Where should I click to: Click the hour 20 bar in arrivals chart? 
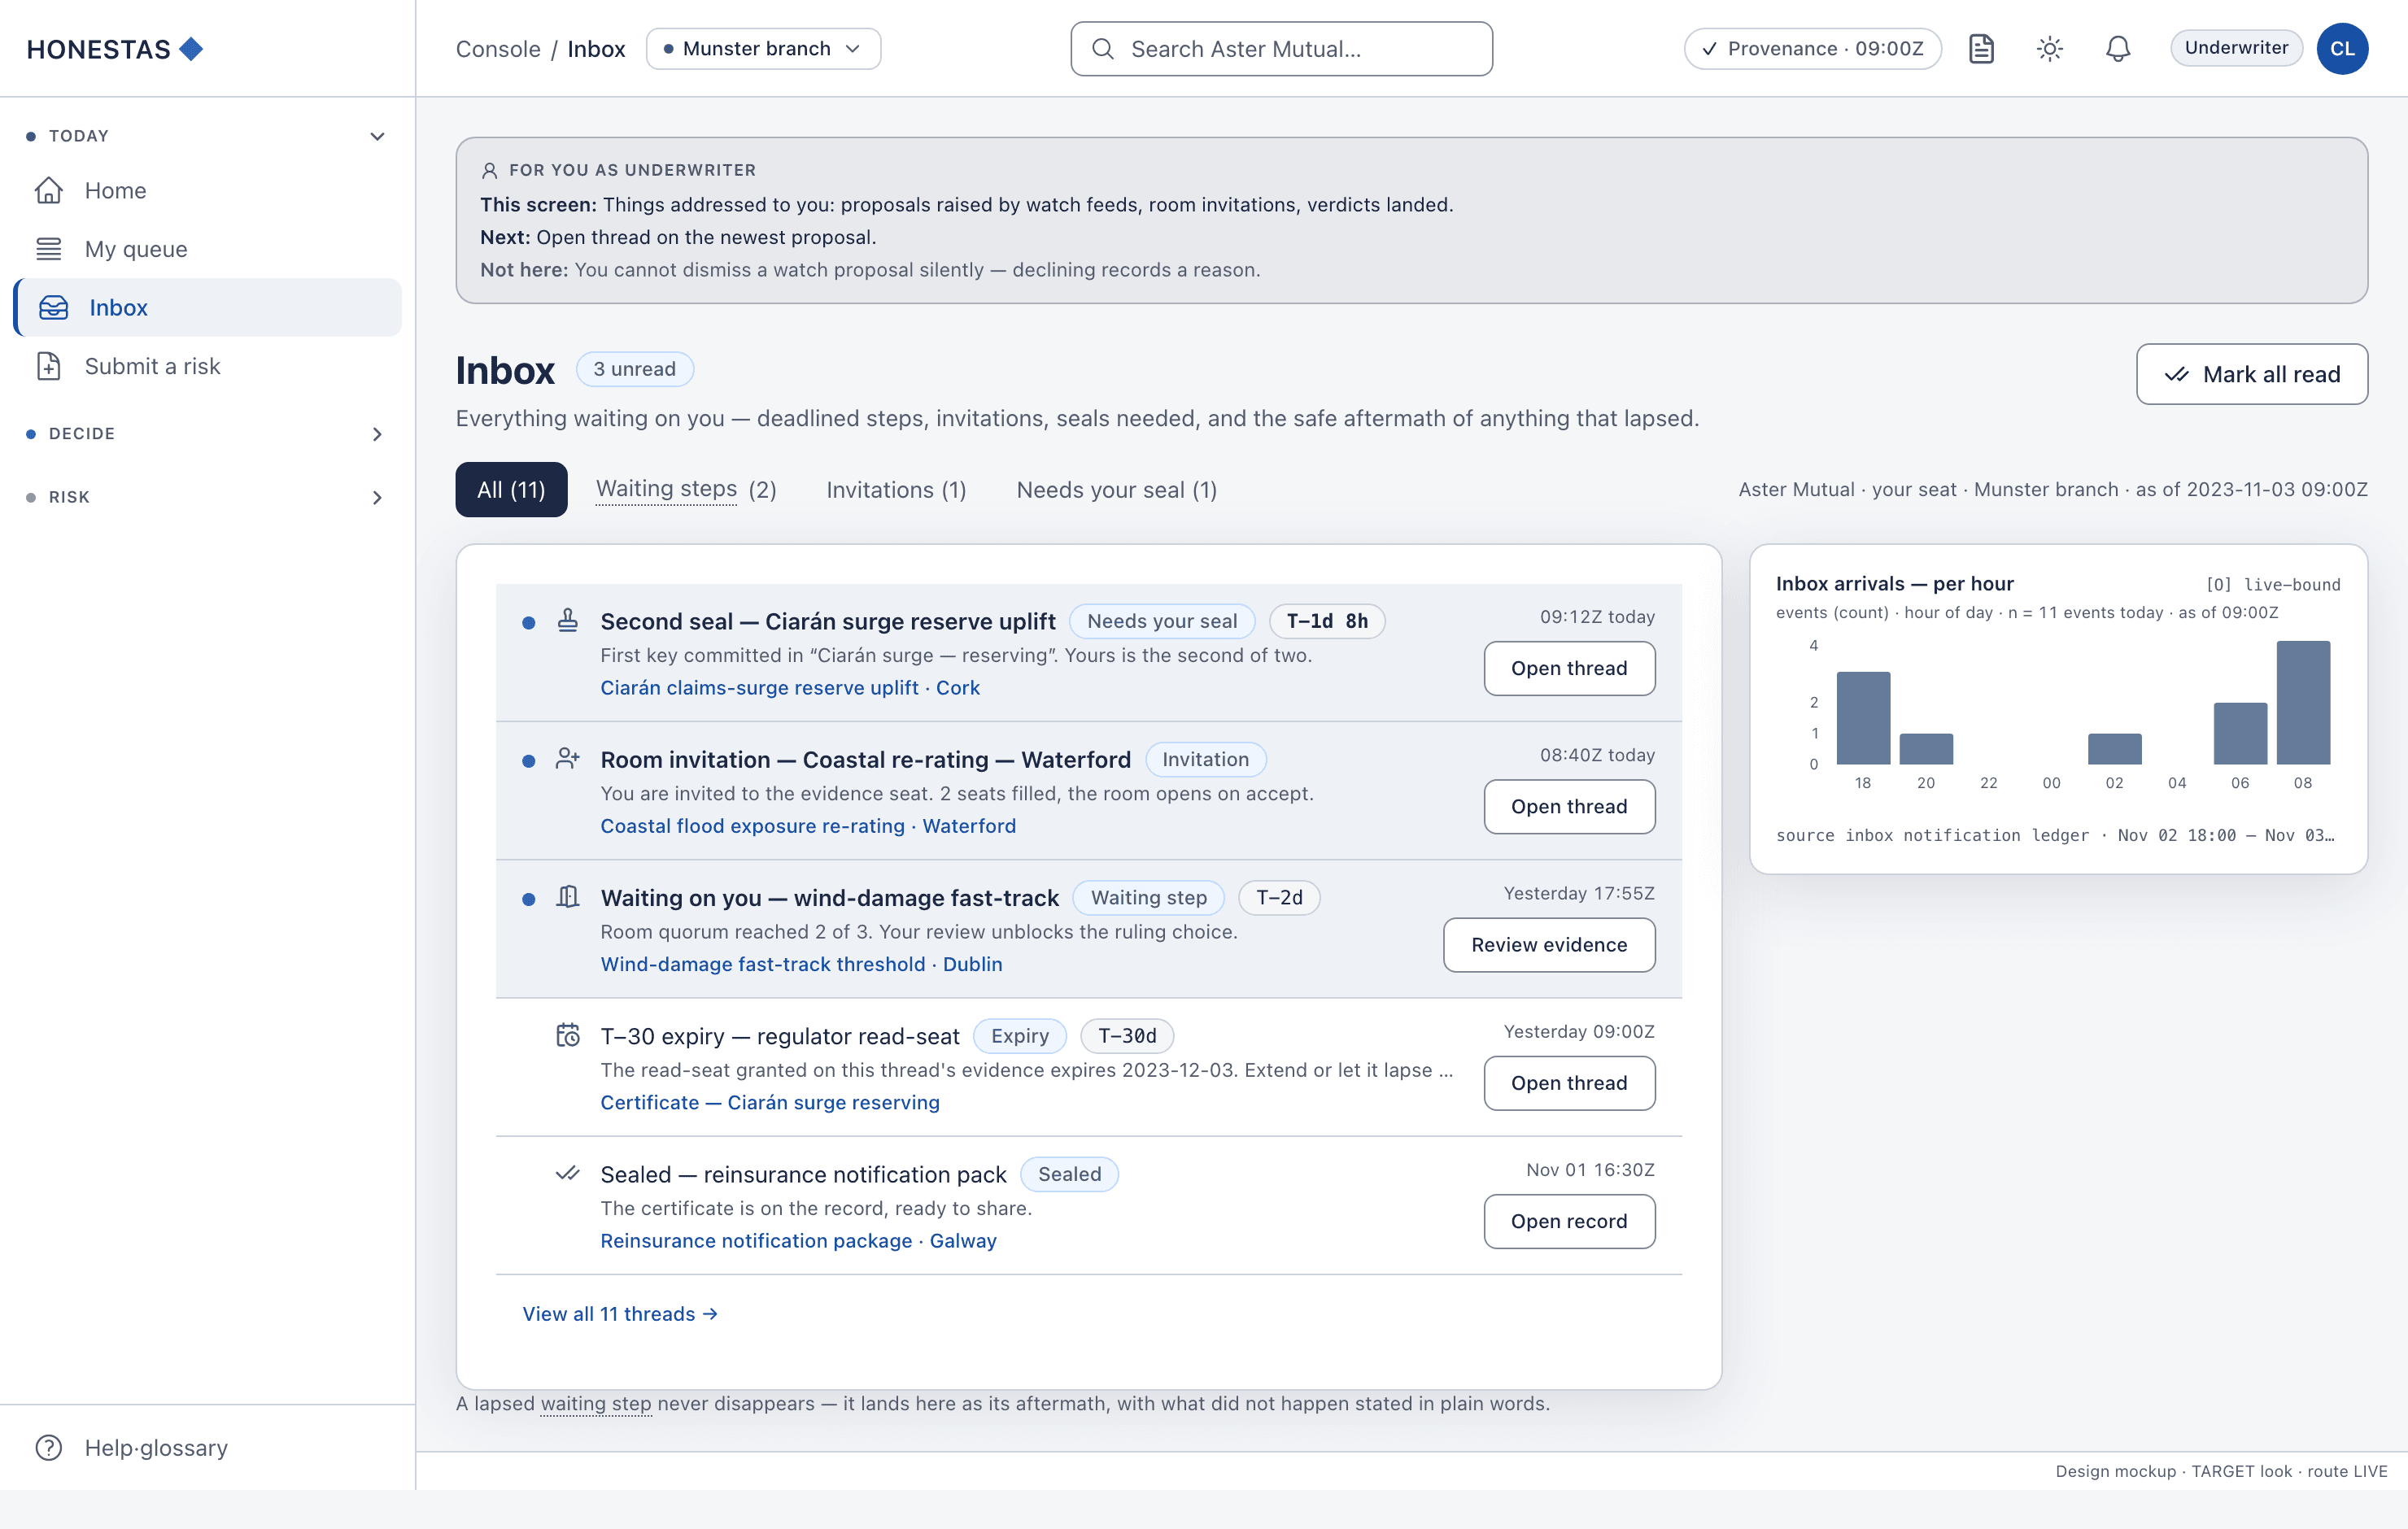point(1926,749)
